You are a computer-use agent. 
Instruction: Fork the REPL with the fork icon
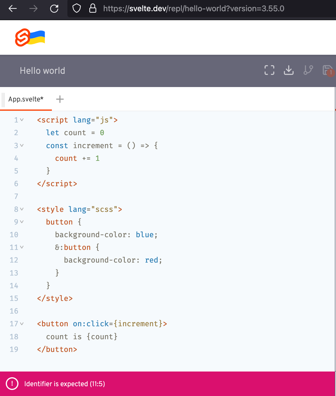pyautogui.click(x=308, y=70)
